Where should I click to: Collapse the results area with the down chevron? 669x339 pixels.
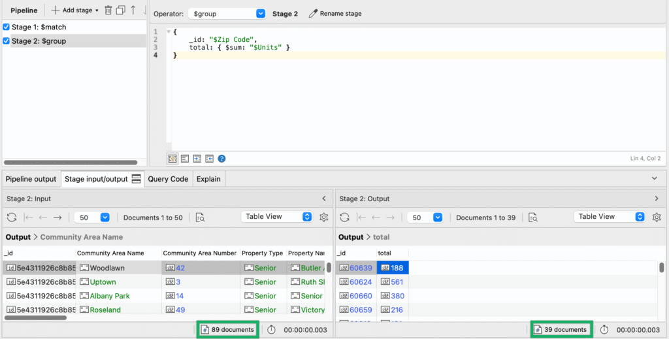655,178
